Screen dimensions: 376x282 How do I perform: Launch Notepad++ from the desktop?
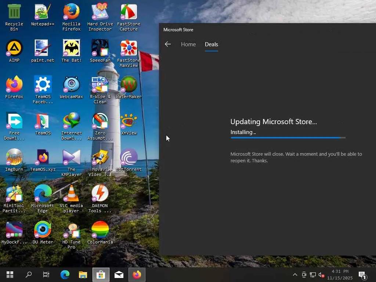[43, 15]
